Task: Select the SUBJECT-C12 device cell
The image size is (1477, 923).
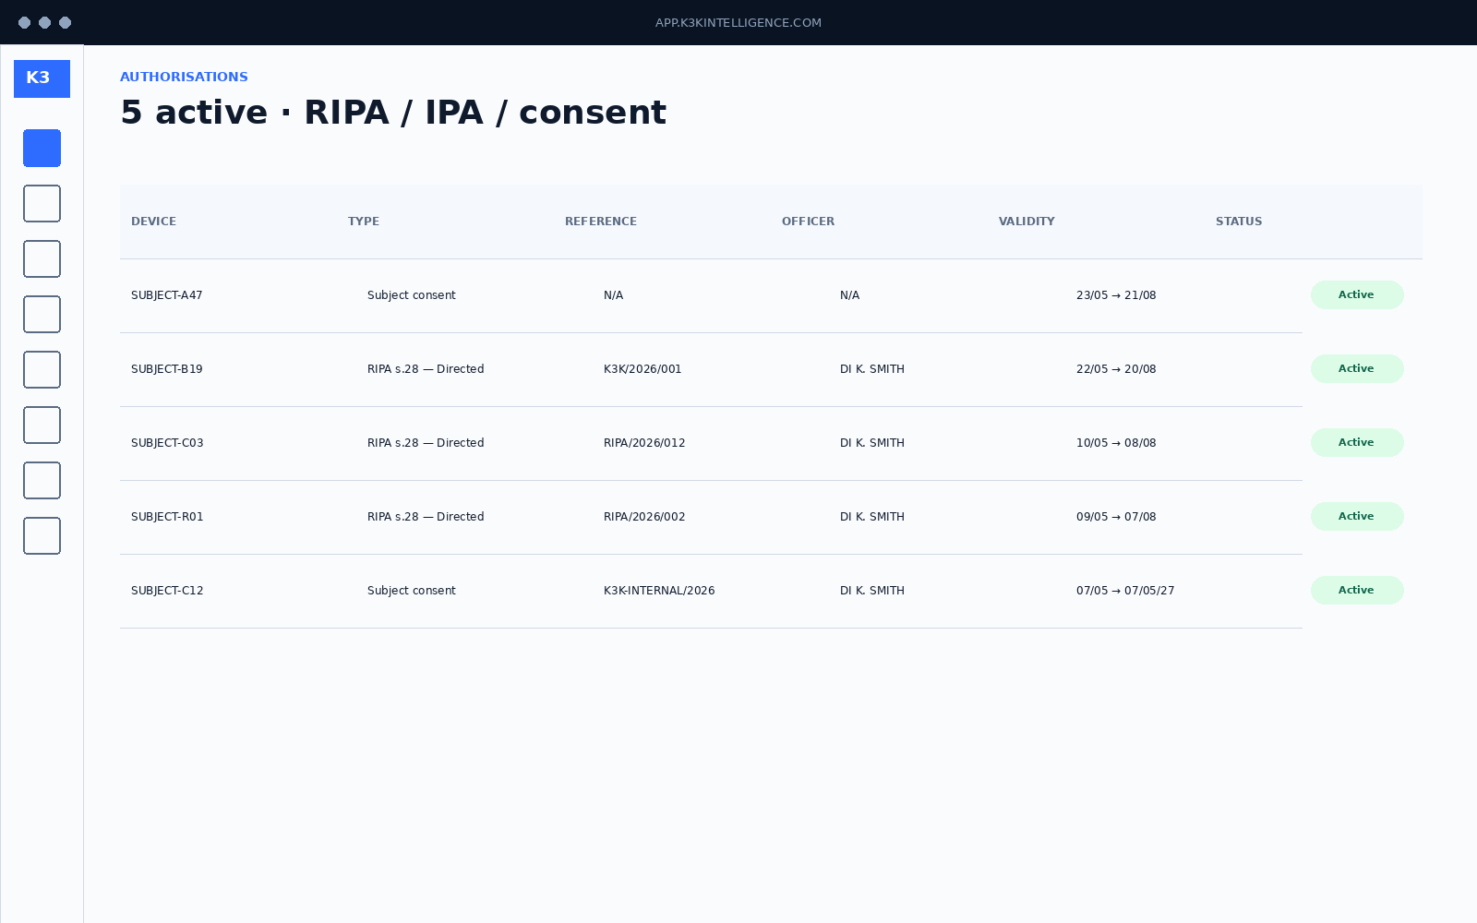Action: 167,591
